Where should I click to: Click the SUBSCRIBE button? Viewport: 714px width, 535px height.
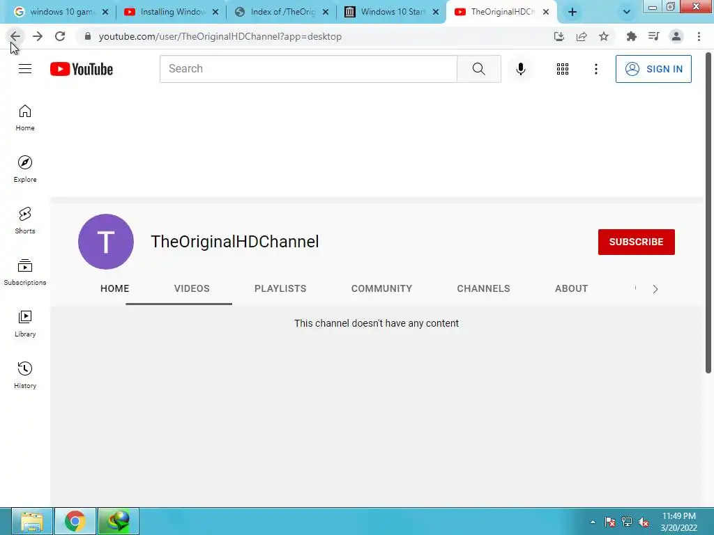tap(636, 242)
